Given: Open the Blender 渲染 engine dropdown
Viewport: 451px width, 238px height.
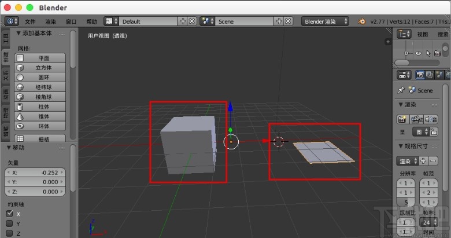Looking at the screenshot, I should 326,21.
